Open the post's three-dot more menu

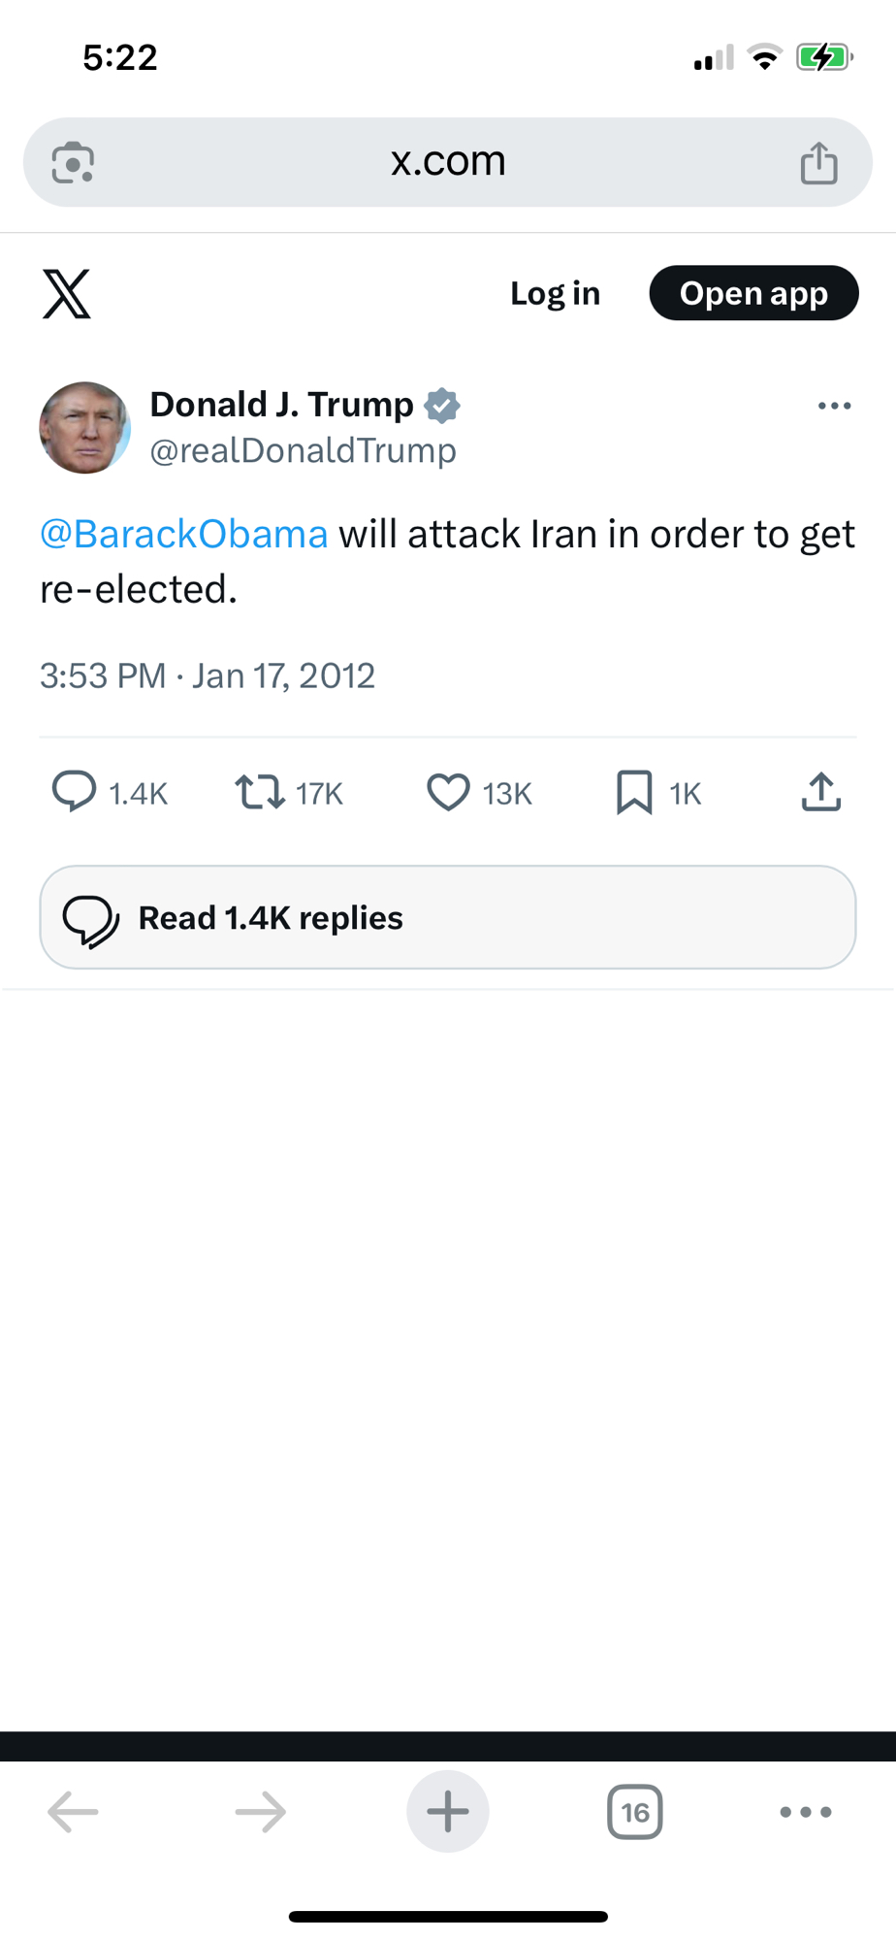coord(834,406)
